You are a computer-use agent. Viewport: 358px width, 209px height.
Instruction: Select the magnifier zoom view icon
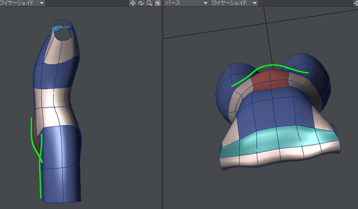click(x=150, y=3)
